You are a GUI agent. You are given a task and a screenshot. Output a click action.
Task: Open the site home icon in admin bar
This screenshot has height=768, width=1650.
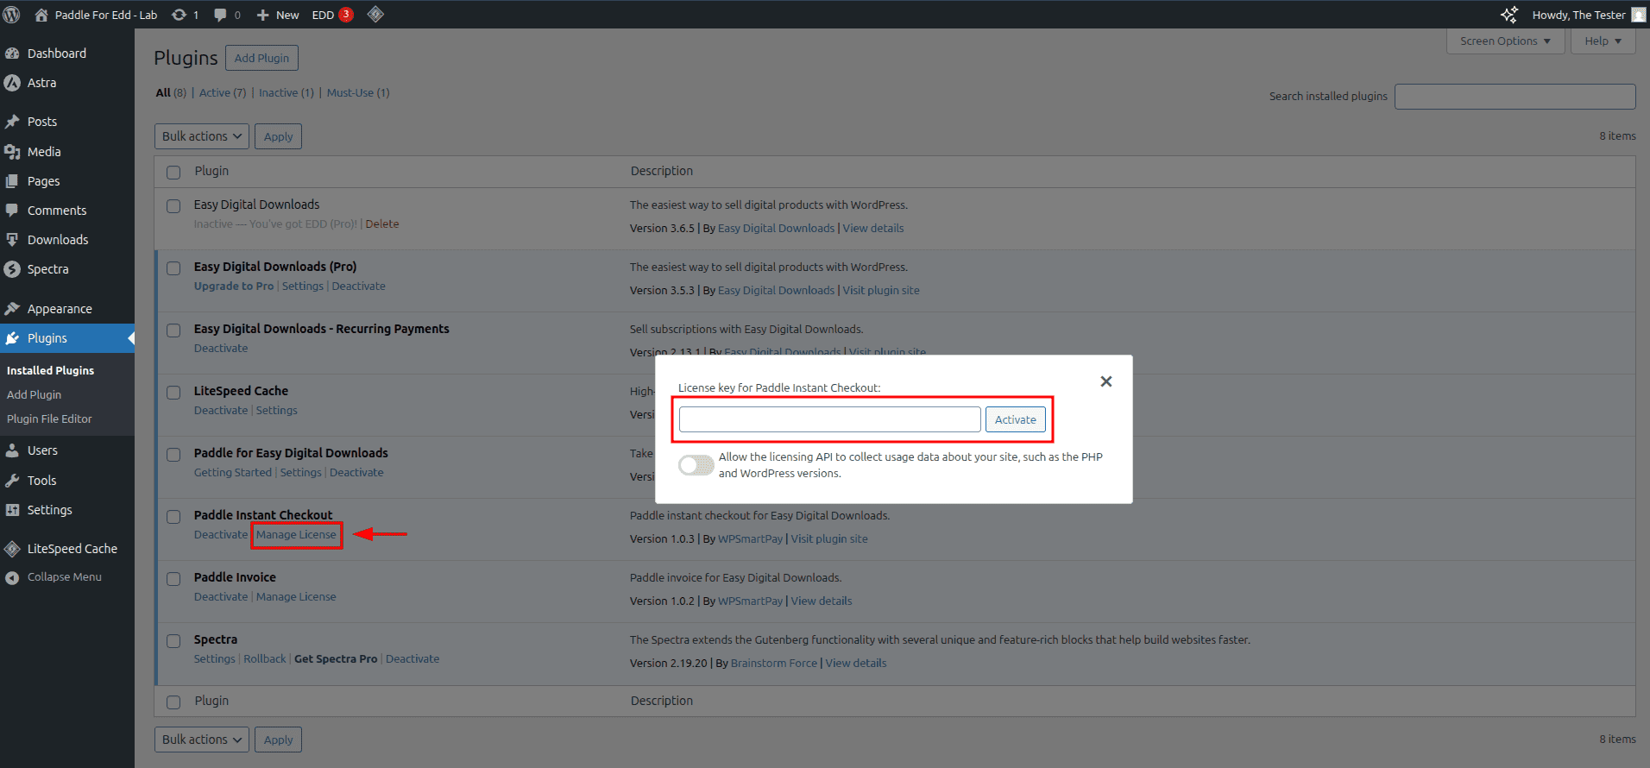coord(41,15)
